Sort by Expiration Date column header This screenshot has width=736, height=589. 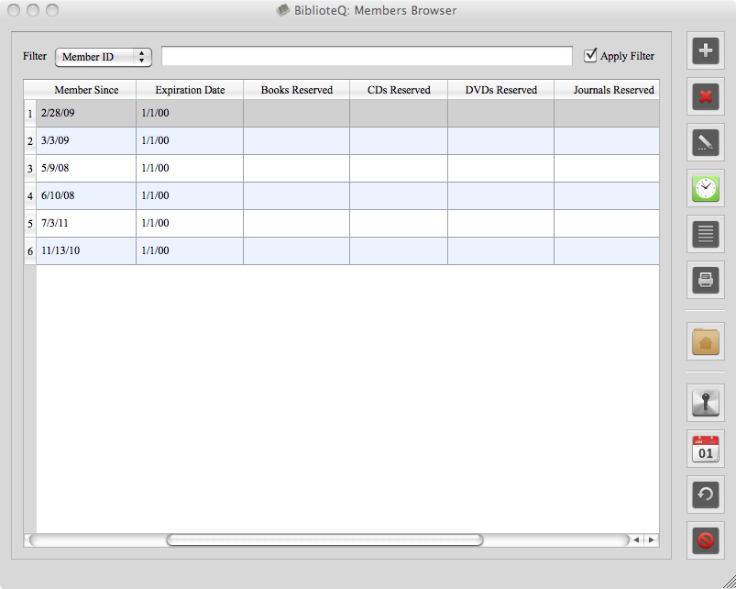point(190,90)
